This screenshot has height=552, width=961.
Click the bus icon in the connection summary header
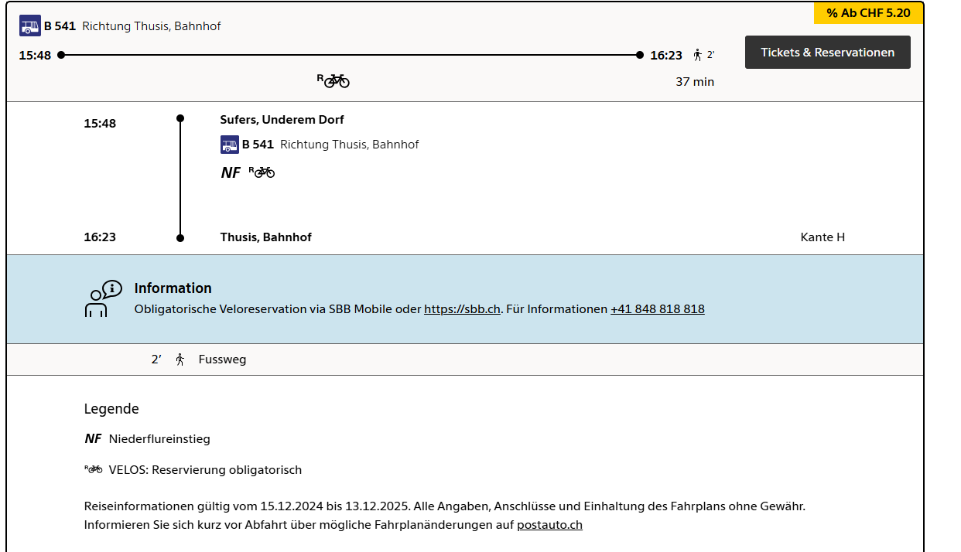pyautogui.click(x=30, y=26)
